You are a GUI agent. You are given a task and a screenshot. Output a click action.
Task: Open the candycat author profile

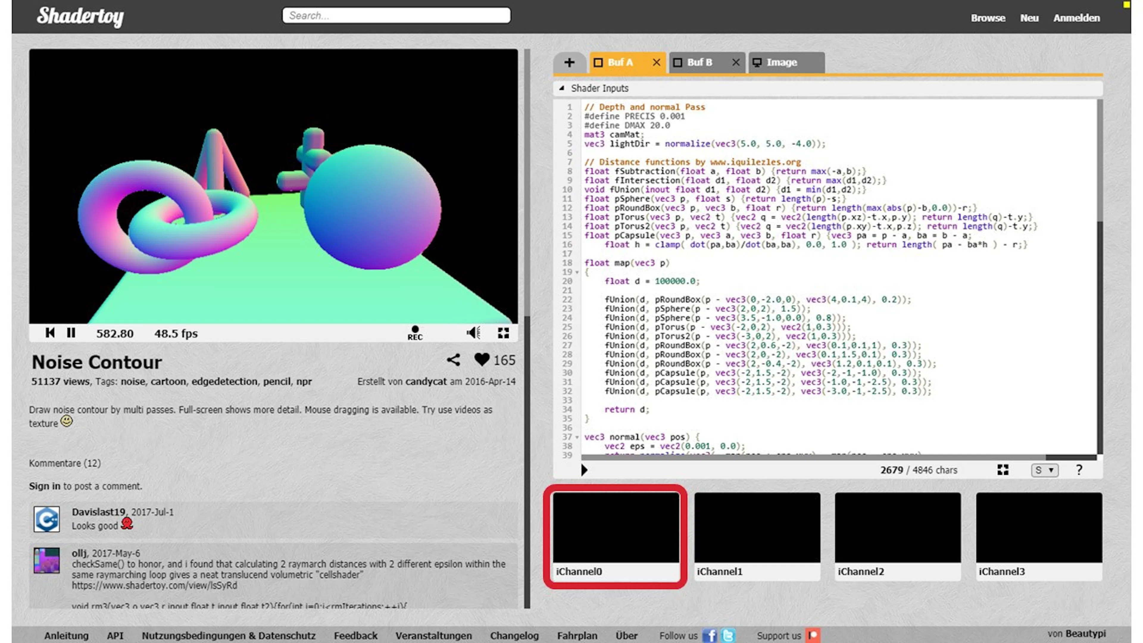tap(426, 381)
